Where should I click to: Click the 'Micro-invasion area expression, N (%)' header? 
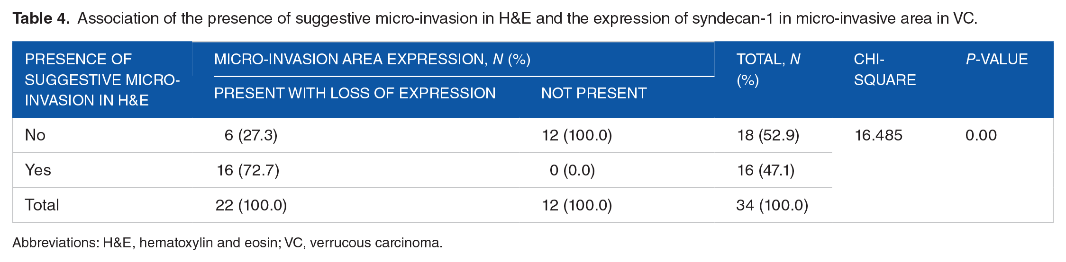tap(372, 59)
